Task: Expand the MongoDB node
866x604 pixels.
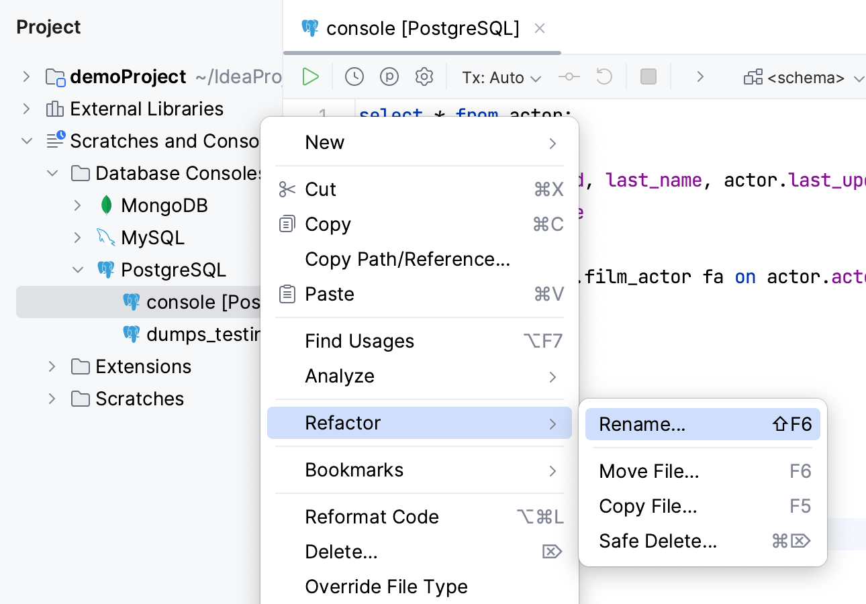Action: tap(77, 205)
